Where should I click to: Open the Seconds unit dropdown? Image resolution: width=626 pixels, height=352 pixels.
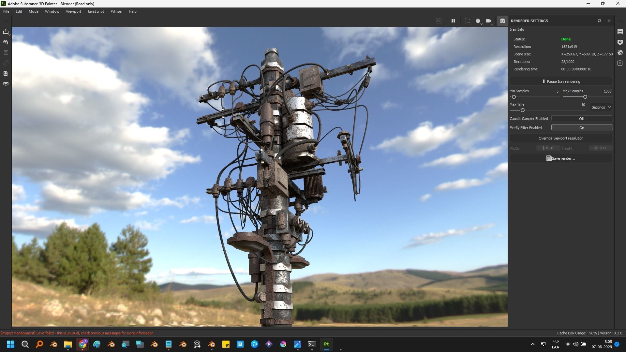(601, 107)
